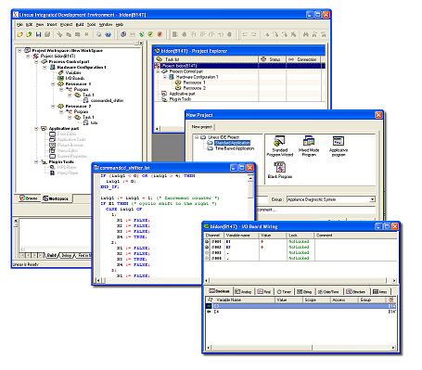Image resolution: width=422 pixels, height=370 pixels.
Task: Click the Form Editor icon in workspace tree
Action: (53, 134)
